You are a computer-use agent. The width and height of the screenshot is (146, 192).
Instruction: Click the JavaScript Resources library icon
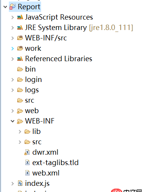coord(20,17)
